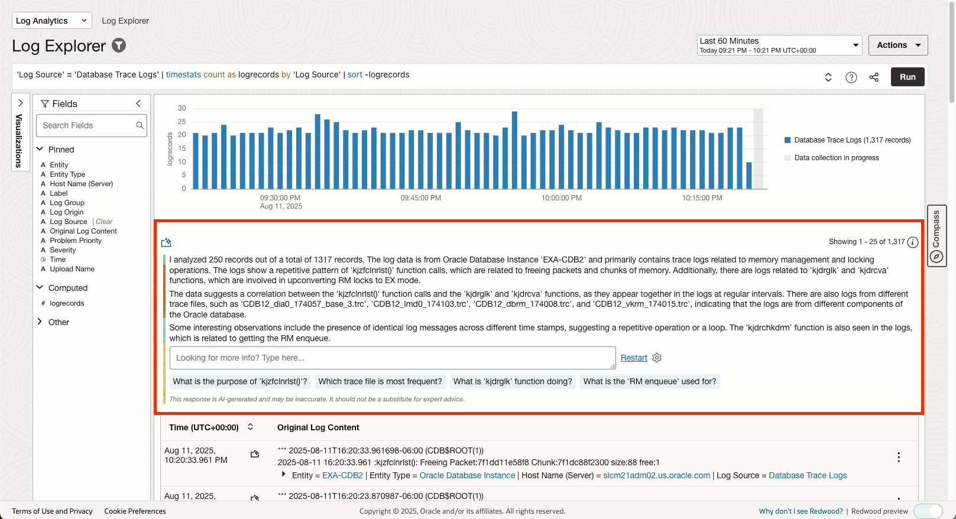Click the AI icon in the 10:20:33.961 PM row
956x519 pixels.
click(x=255, y=454)
